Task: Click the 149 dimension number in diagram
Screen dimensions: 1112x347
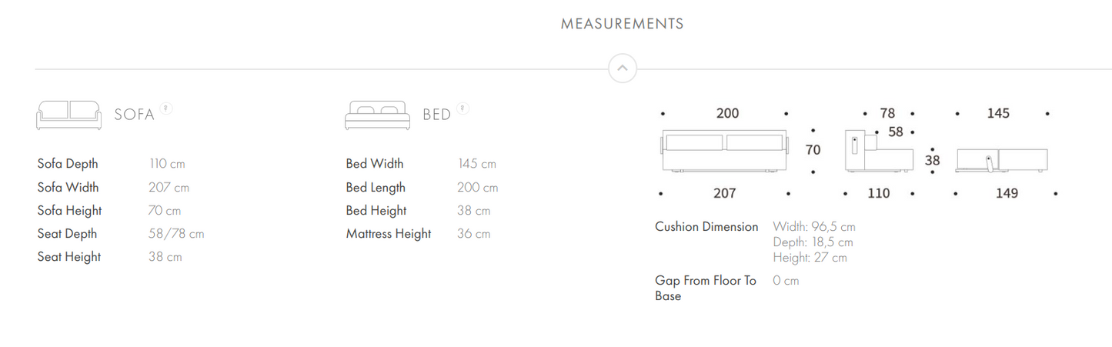Action: point(1007,193)
